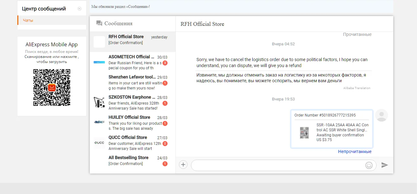417x194 pixels.
Task: Click Непрочитанные status link
Action: point(355,151)
